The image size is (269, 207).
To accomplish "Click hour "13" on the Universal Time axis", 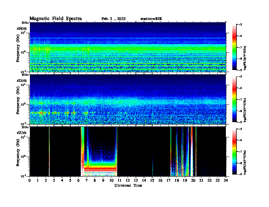I will coord(136,180).
